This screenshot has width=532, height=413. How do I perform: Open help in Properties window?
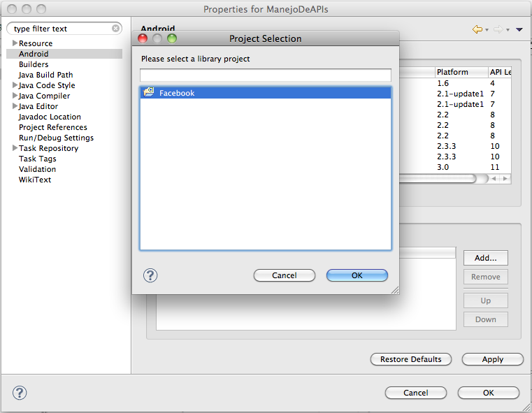pyautogui.click(x=20, y=393)
